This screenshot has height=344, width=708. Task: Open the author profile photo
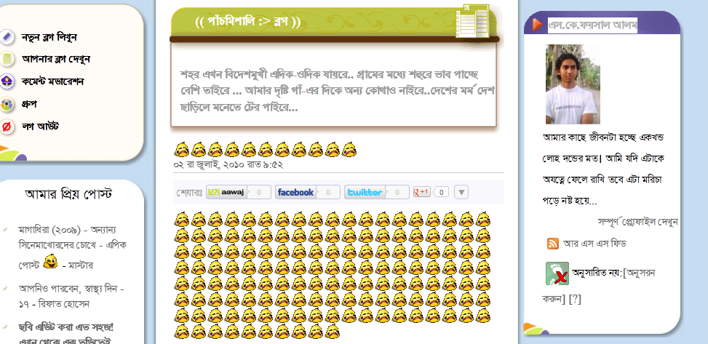[x=573, y=84]
